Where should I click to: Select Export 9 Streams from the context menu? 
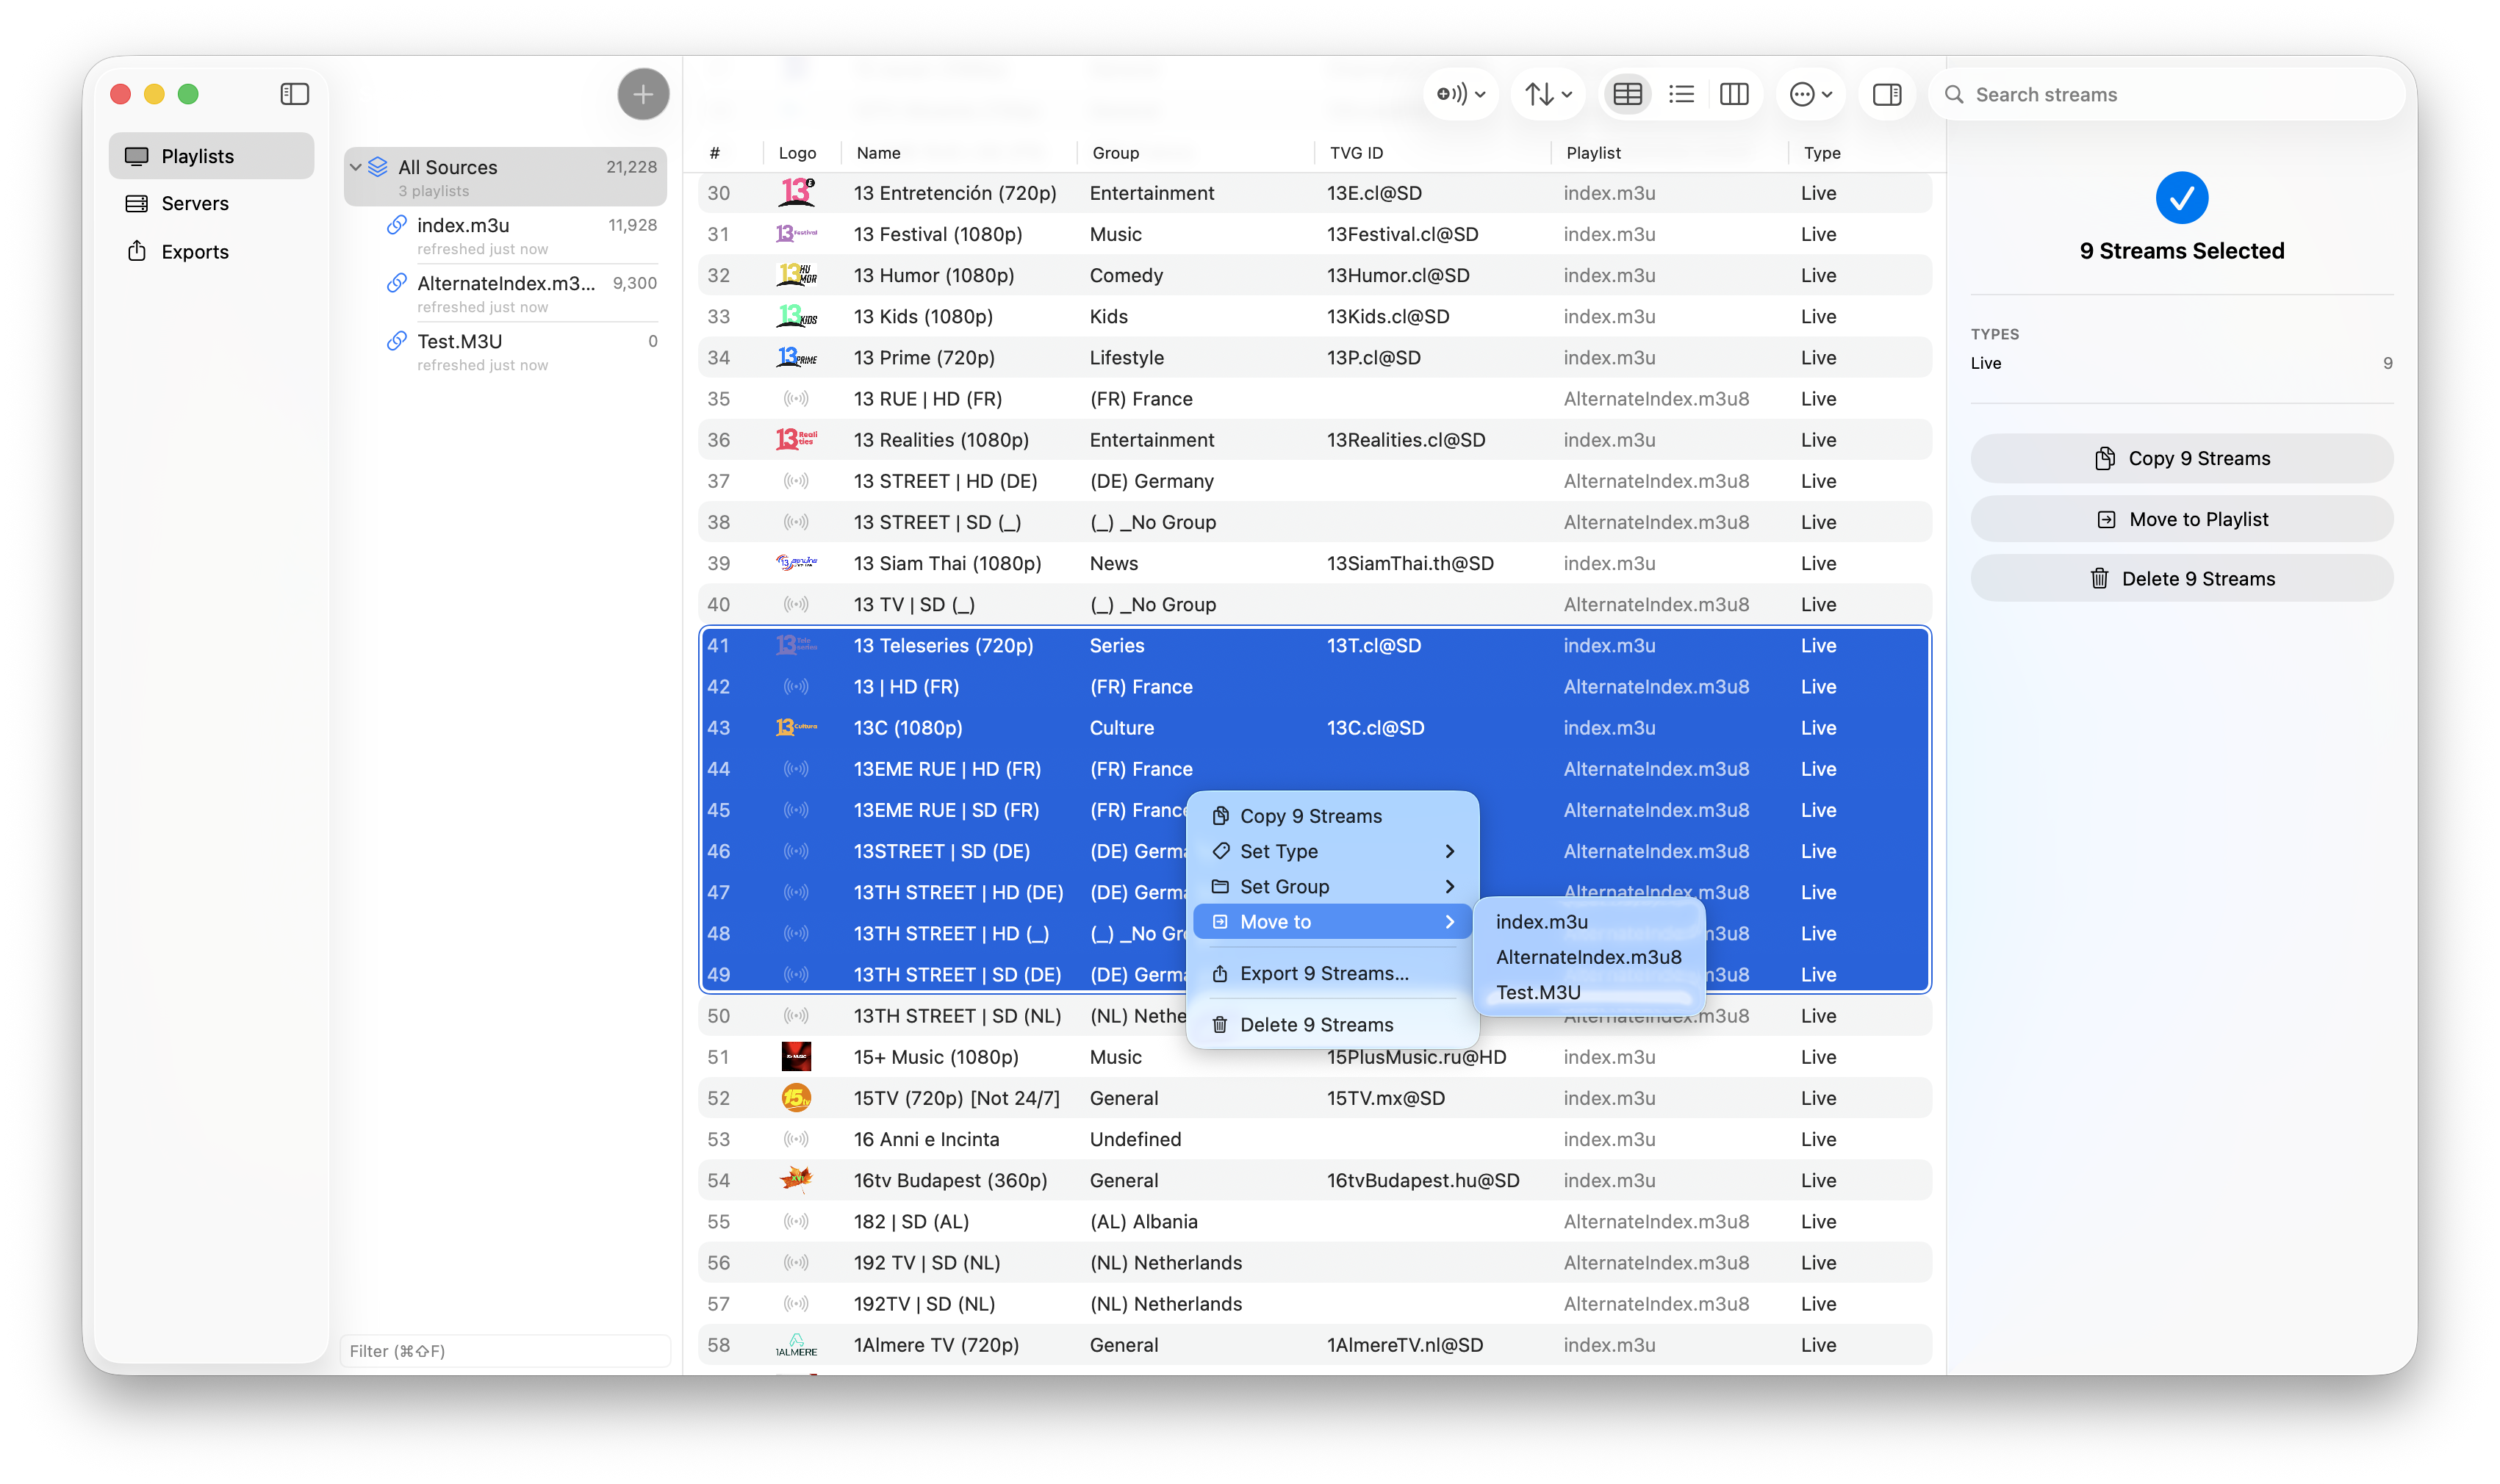[x=1322, y=972]
